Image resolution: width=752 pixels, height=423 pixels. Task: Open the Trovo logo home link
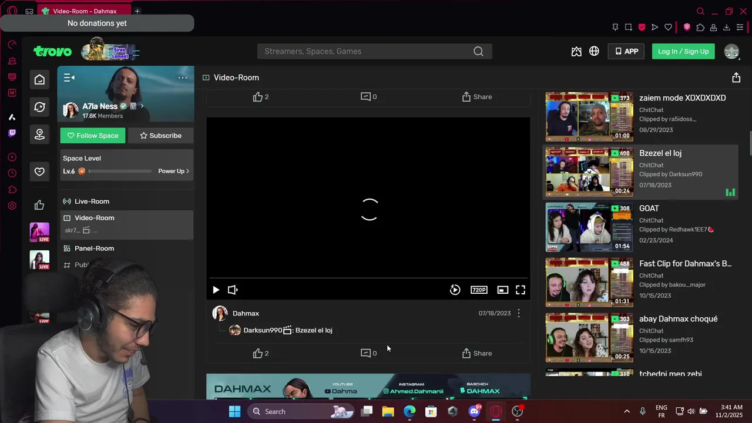click(x=52, y=52)
